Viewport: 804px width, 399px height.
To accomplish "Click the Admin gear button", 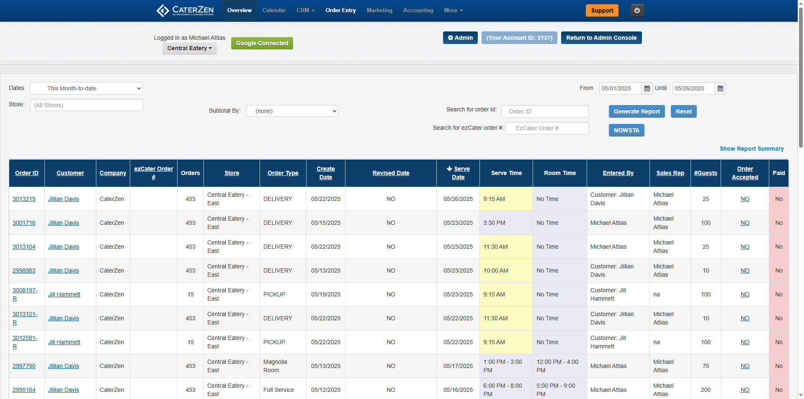I will (460, 38).
